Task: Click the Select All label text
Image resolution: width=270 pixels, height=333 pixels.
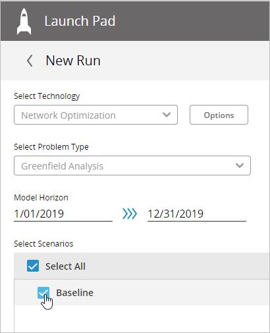Action: coord(65,266)
